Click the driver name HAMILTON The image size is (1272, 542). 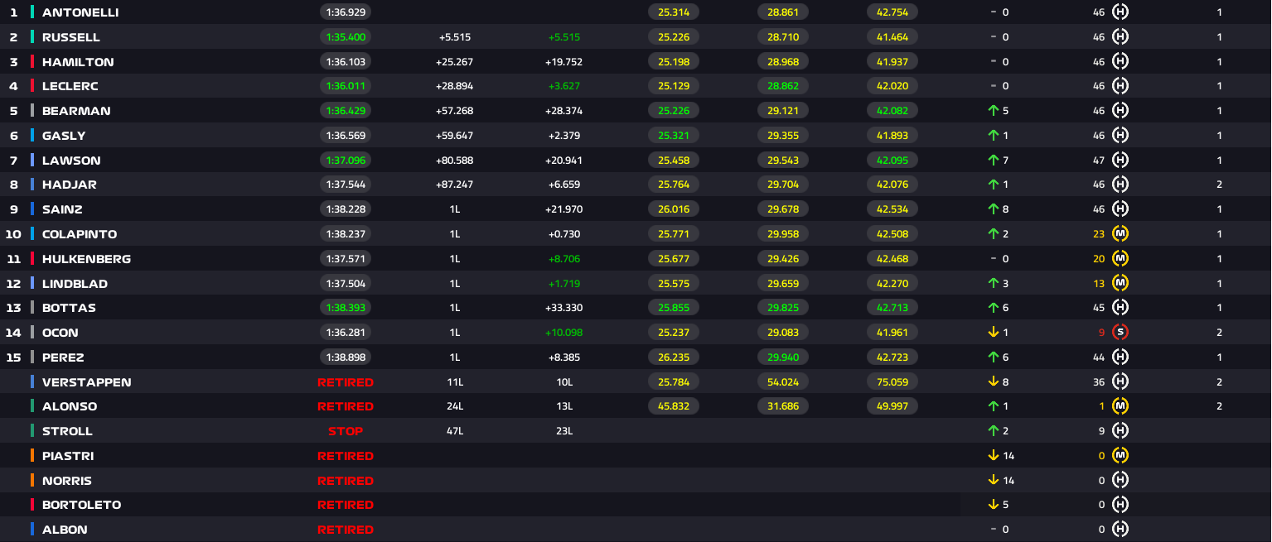tap(78, 62)
